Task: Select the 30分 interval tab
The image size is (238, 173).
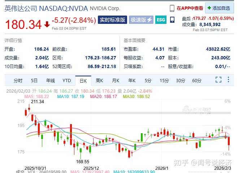Action: (x=181, y=80)
